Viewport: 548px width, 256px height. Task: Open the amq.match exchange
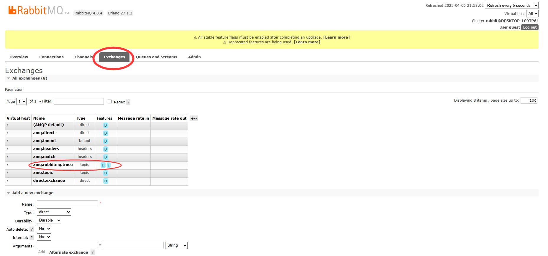44,156
